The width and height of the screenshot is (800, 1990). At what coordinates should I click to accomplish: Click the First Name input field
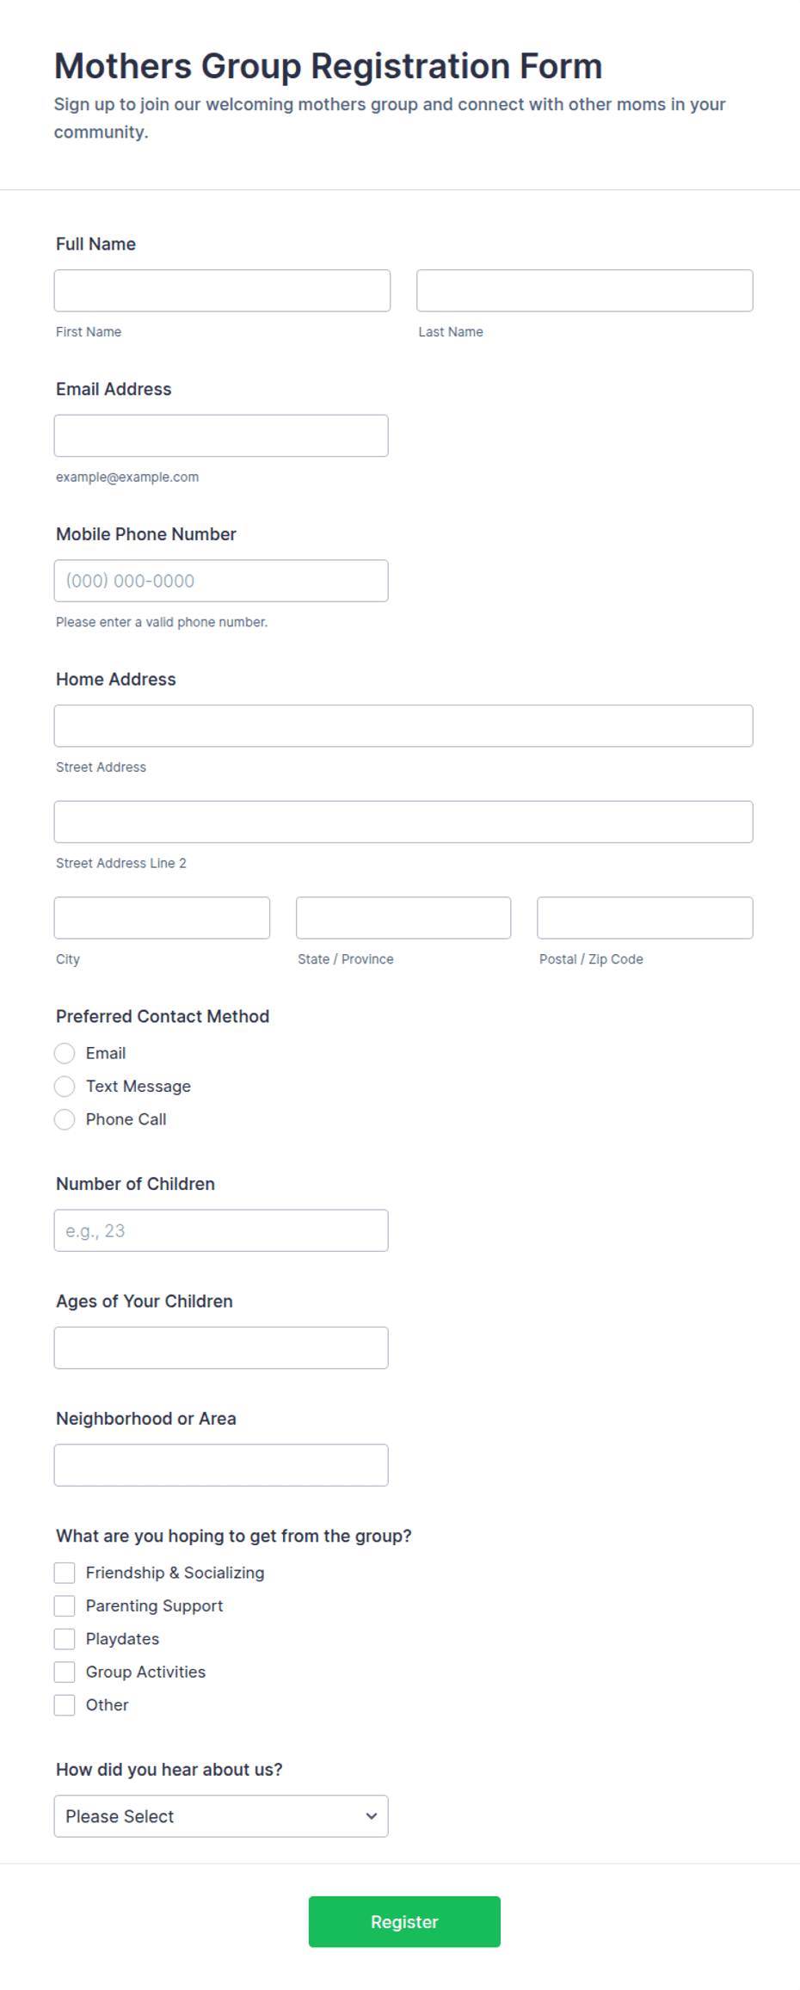[x=222, y=291]
